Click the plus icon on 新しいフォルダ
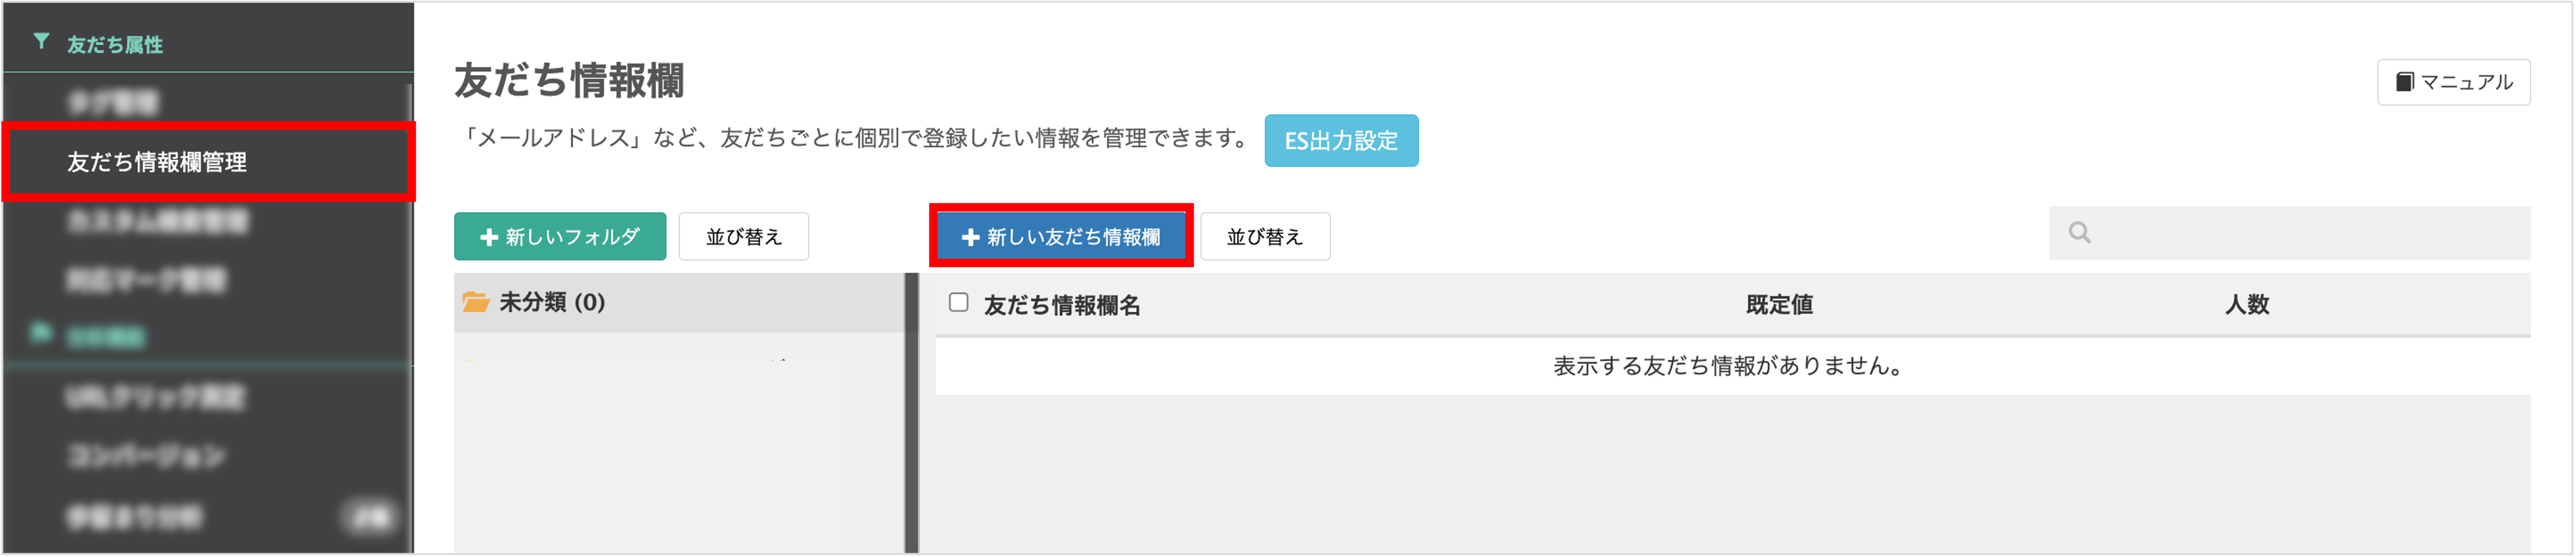This screenshot has width=2576, height=557. click(x=489, y=238)
